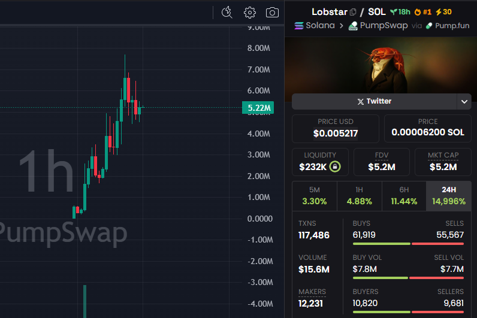Click the liquidity lock icon
Screen dimensions: 477x318
point(335,166)
